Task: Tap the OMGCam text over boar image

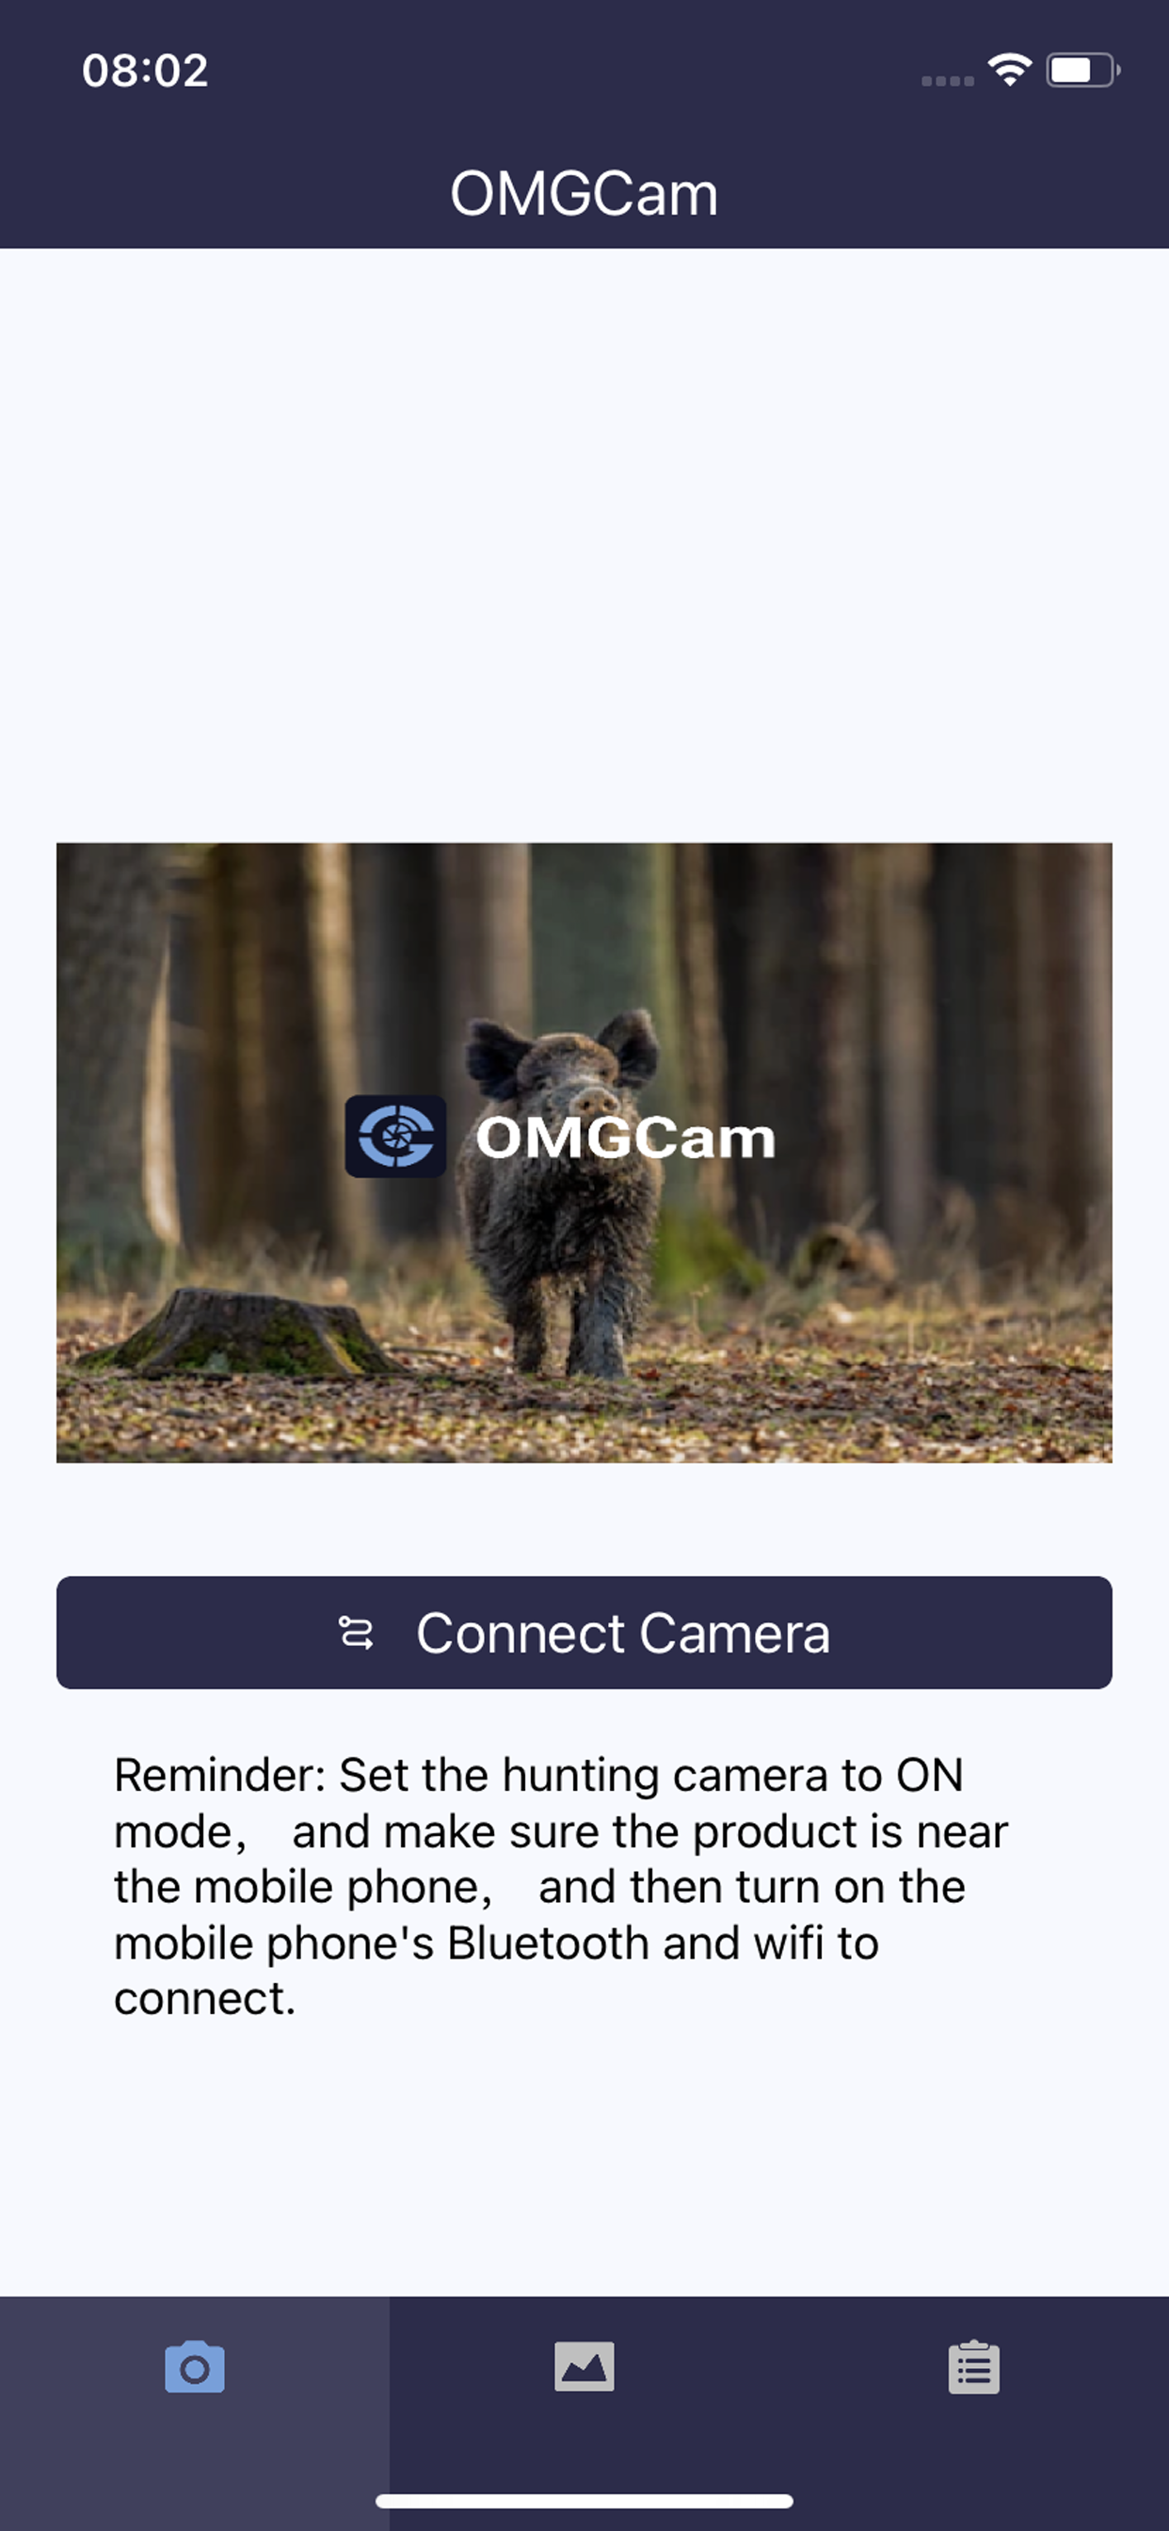Action: coord(626,1137)
